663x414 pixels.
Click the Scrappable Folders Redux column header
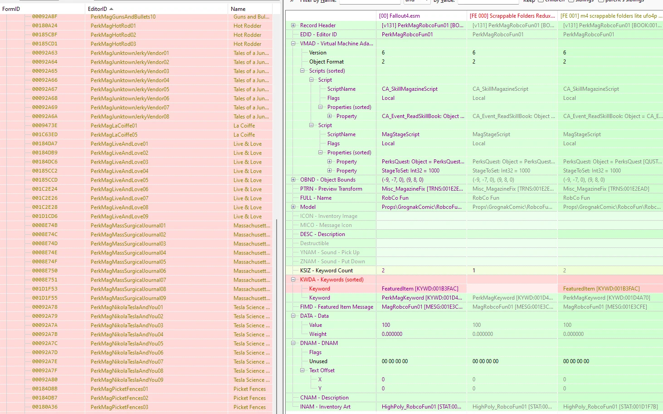(x=512, y=16)
